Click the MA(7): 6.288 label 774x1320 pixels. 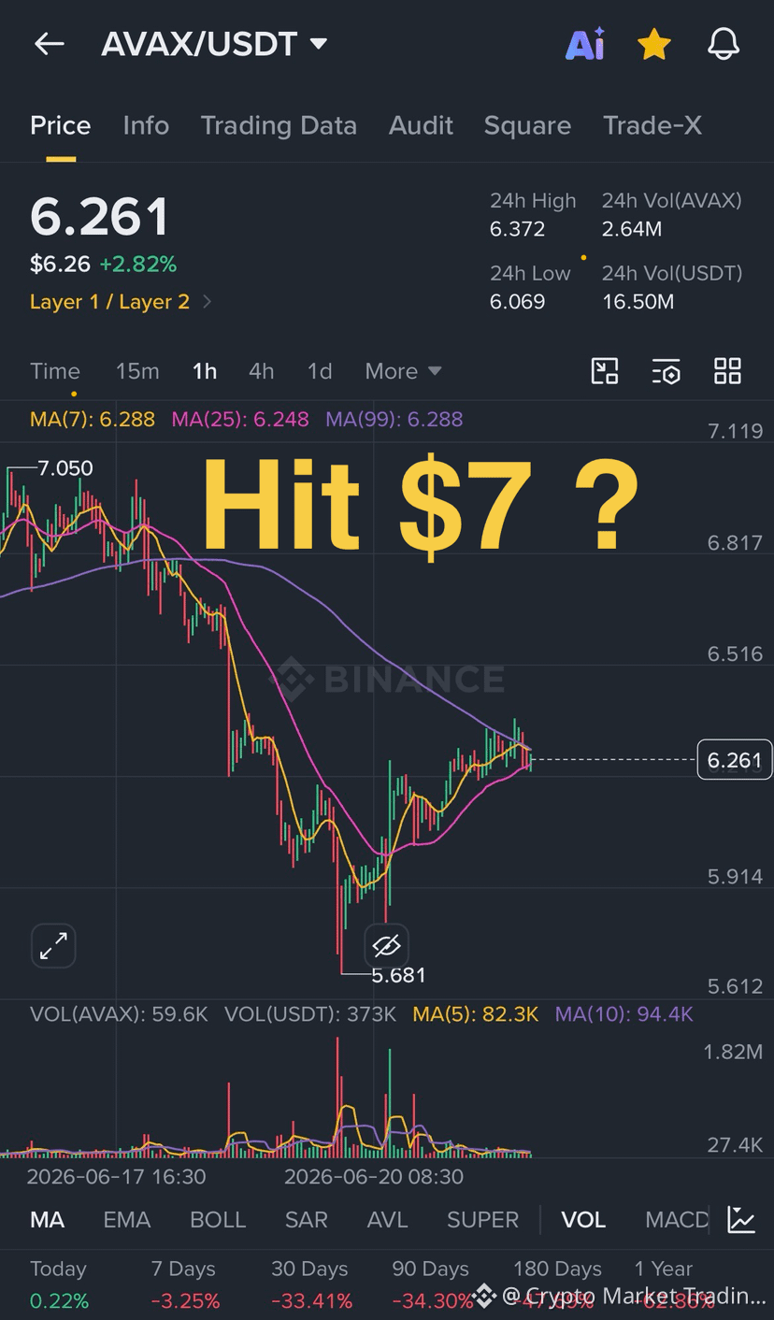click(93, 419)
